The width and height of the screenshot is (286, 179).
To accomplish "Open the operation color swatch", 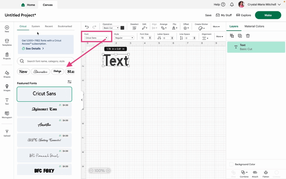I will pyautogui.click(x=122, y=28).
